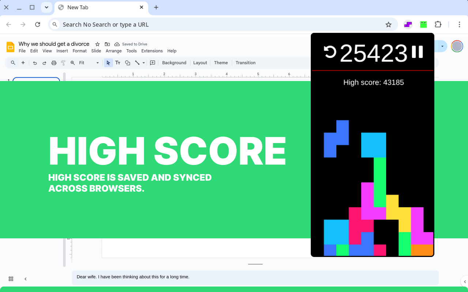Switch to grid view of slides
The image size is (468, 292).
pyautogui.click(x=11, y=279)
